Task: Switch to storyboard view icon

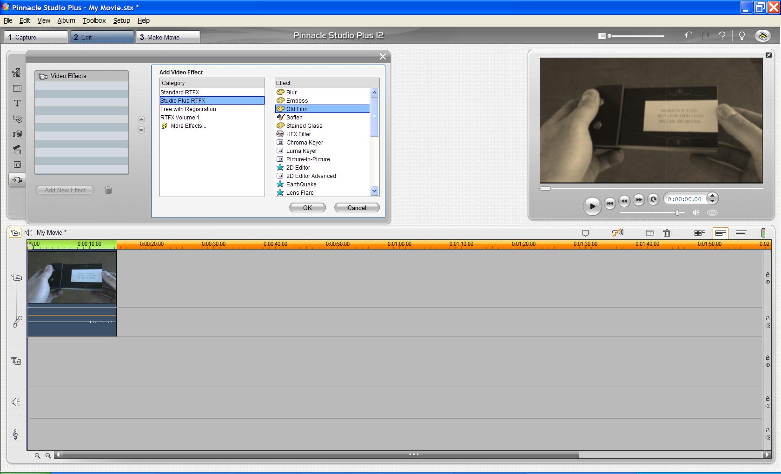Action: click(700, 233)
